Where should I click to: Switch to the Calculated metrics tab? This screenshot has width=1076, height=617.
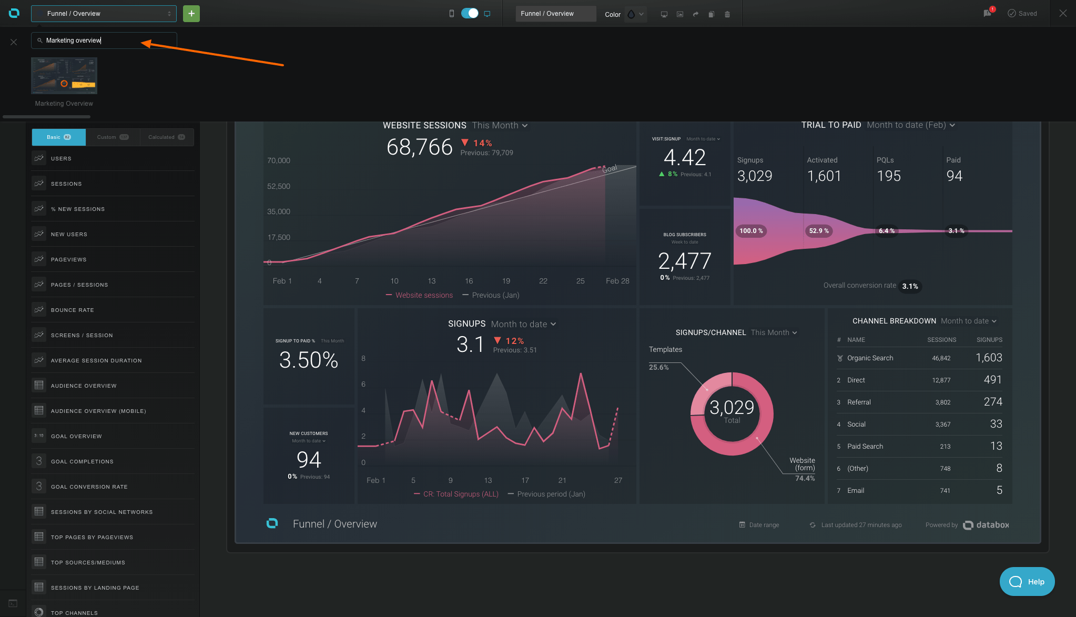(x=166, y=137)
